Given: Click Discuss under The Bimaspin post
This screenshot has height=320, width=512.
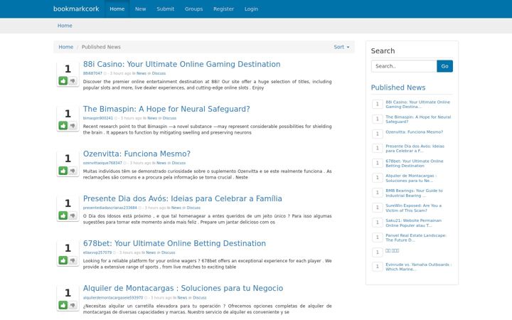Looking at the screenshot, I should click(x=169, y=118).
